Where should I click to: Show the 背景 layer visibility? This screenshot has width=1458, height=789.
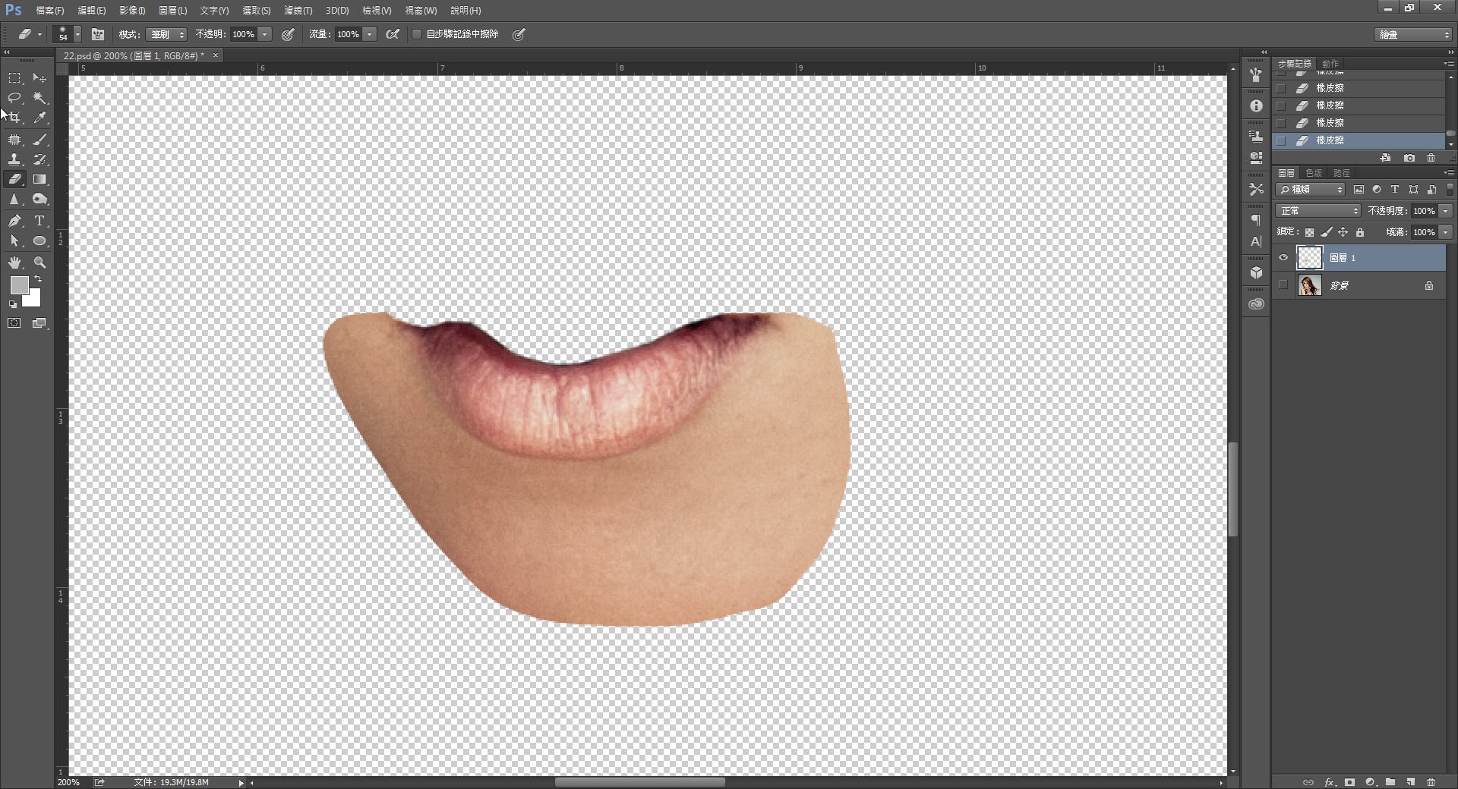pos(1283,285)
